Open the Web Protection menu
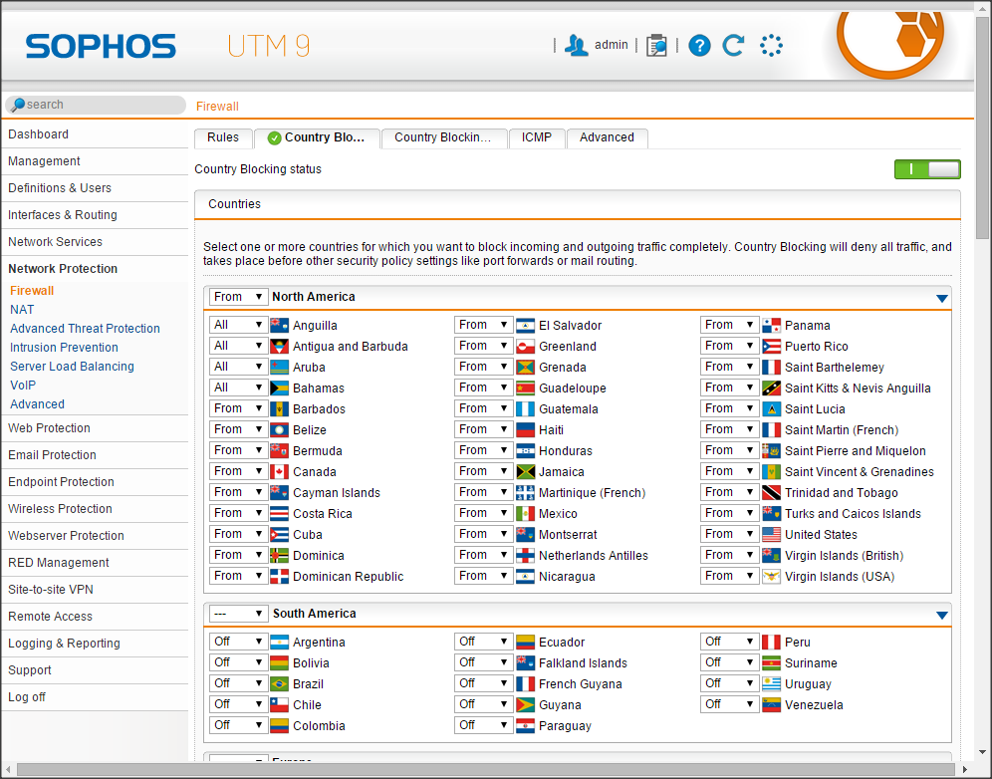 [49, 428]
